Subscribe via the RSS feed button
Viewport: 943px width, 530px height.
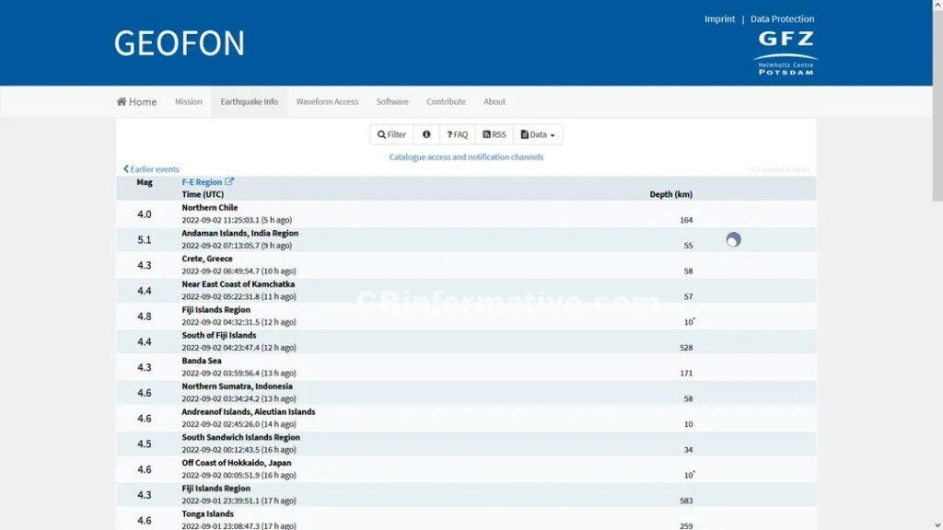pyautogui.click(x=495, y=134)
